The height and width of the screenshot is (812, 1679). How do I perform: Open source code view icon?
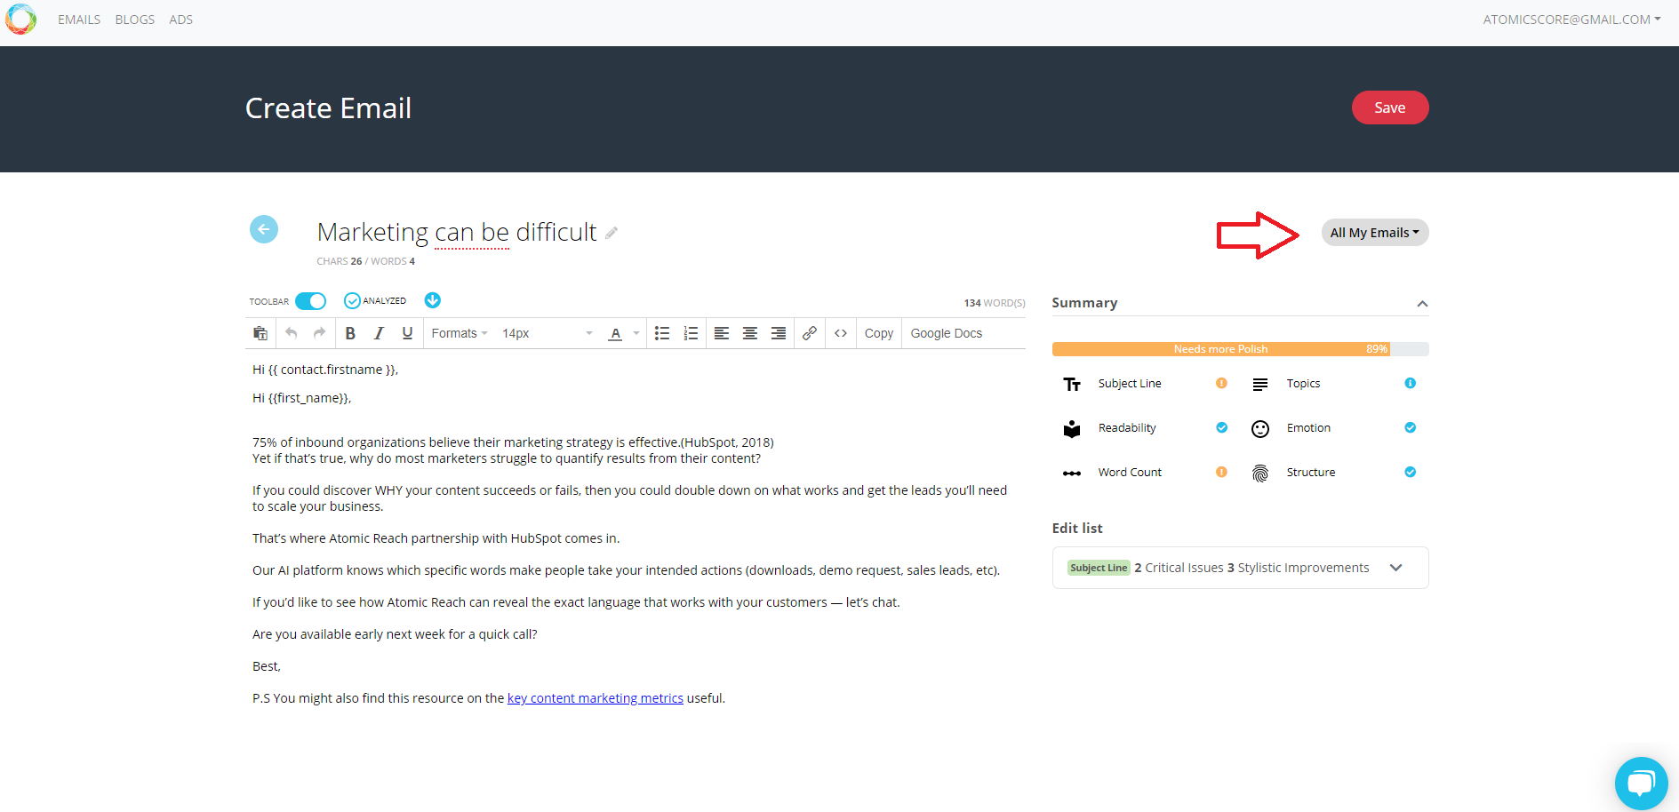(x=841, y=333)
